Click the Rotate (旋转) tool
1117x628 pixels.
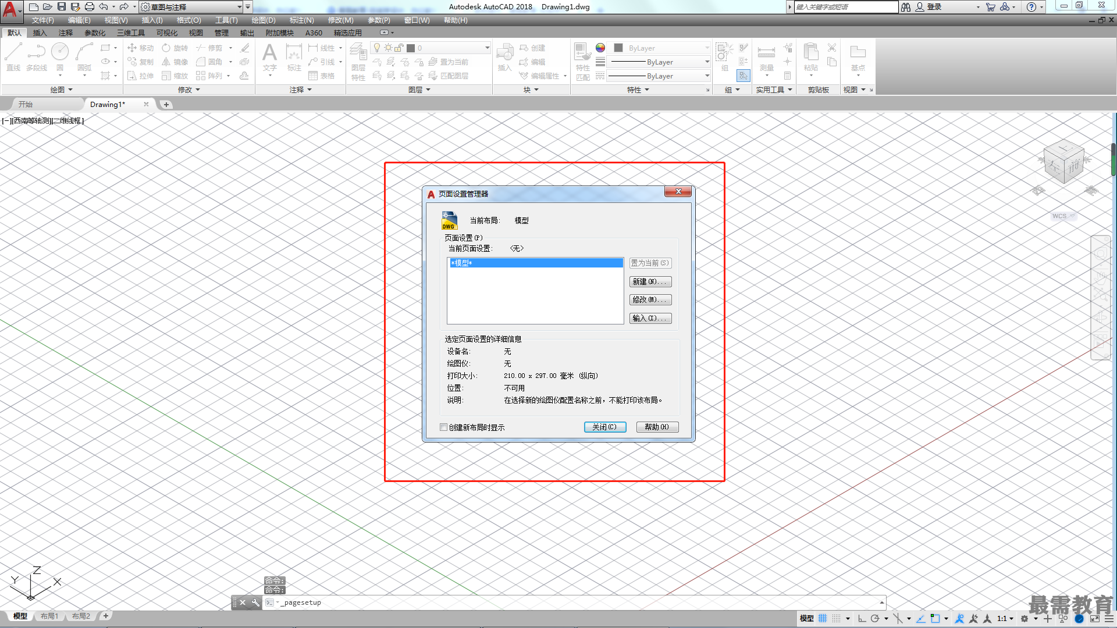[175, 48]
